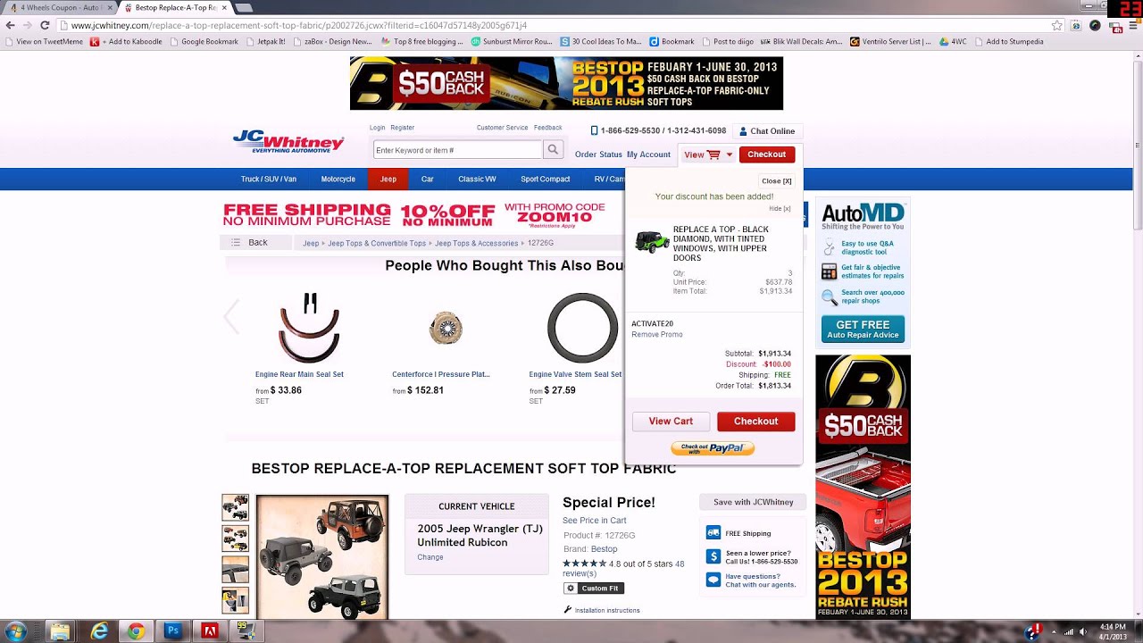Click the Chat Online person icon
This screenshot has height=643, width=1143.
[743, 131]
